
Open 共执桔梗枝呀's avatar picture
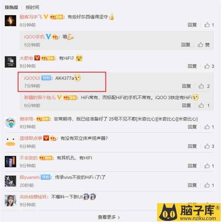pyautogui.click(x=10, y=200)
